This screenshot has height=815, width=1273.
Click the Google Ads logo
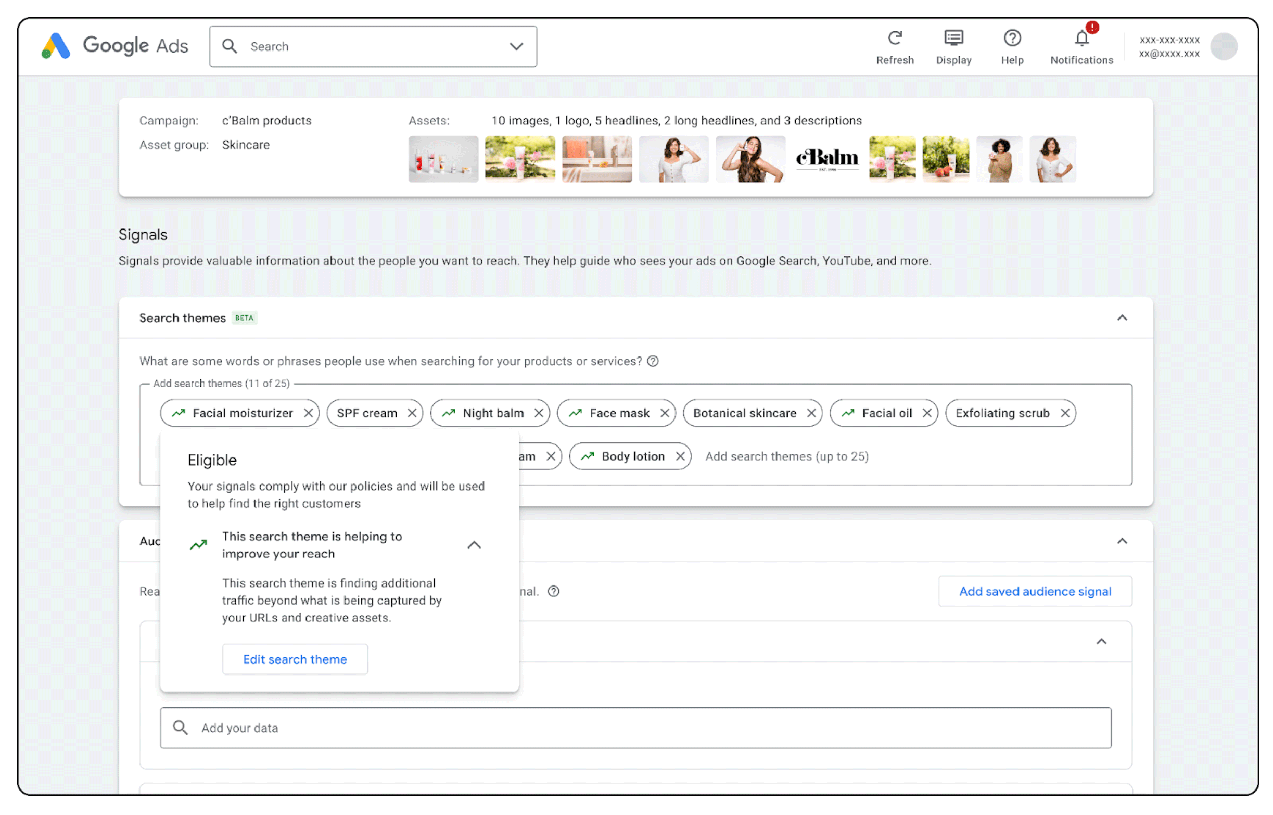pos(114,46)
